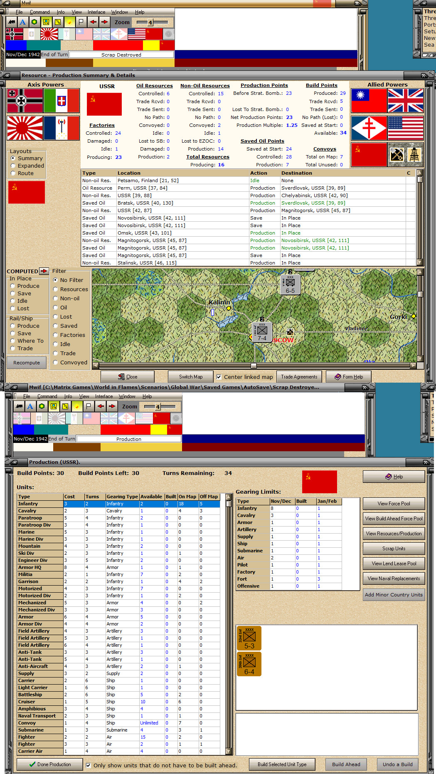The width and height of the screenshot is (436, 774).
Task: Click the Form Help button
Action: coord(349,377)
